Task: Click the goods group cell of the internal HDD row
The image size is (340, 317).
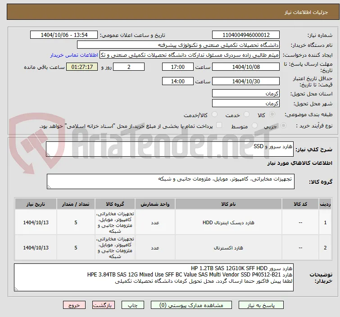Action: [x=115, y=222]
